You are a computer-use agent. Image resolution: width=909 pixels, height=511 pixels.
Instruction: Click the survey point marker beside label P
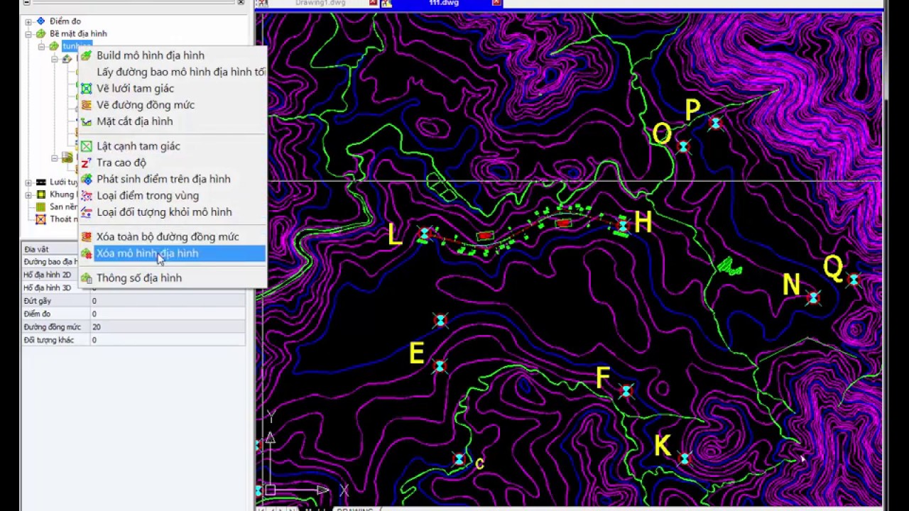pos(715,123)
